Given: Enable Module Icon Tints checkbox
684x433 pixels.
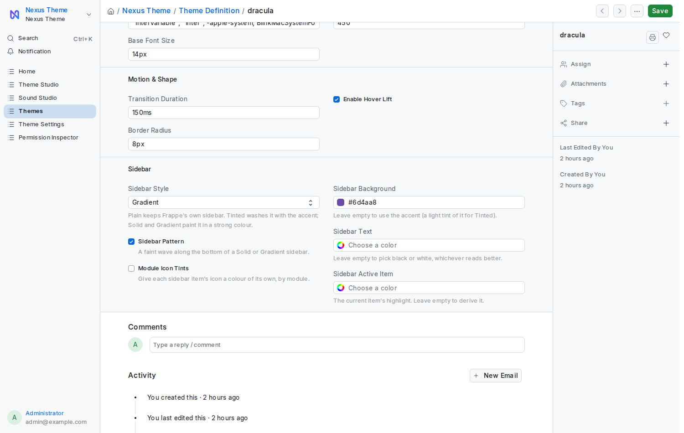Looking at the screenshot, I should (x=131, y=268).
